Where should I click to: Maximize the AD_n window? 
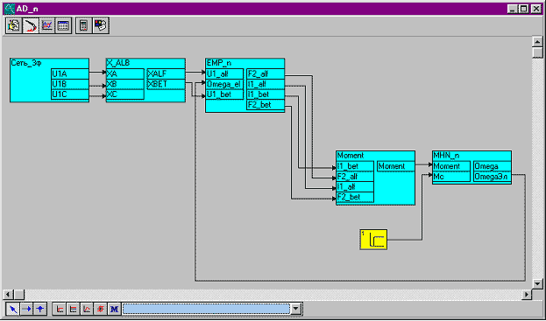coord(524,9)
